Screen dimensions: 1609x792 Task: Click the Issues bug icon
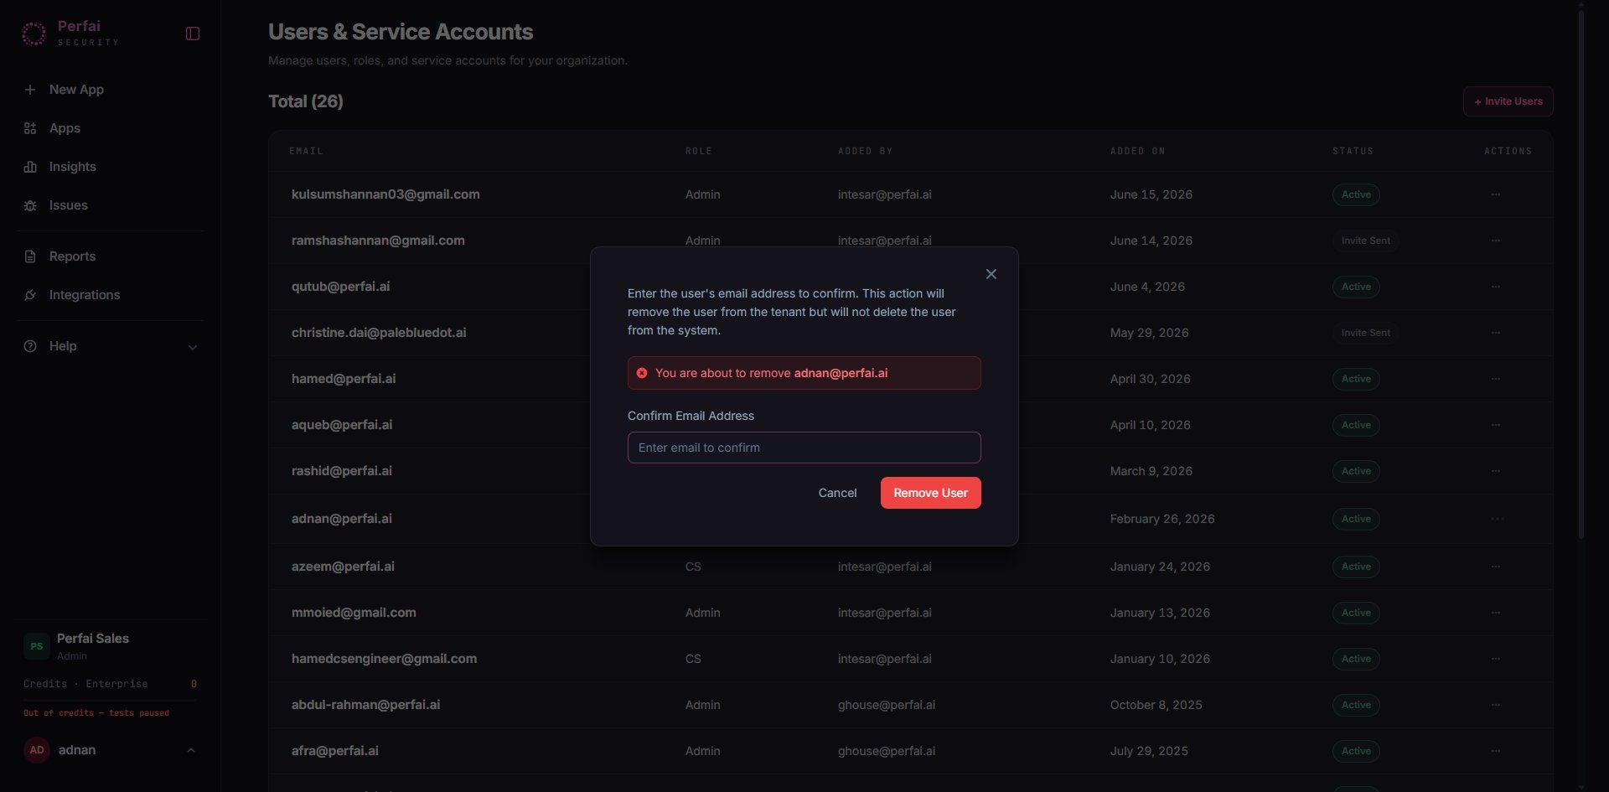coord(30,205)
